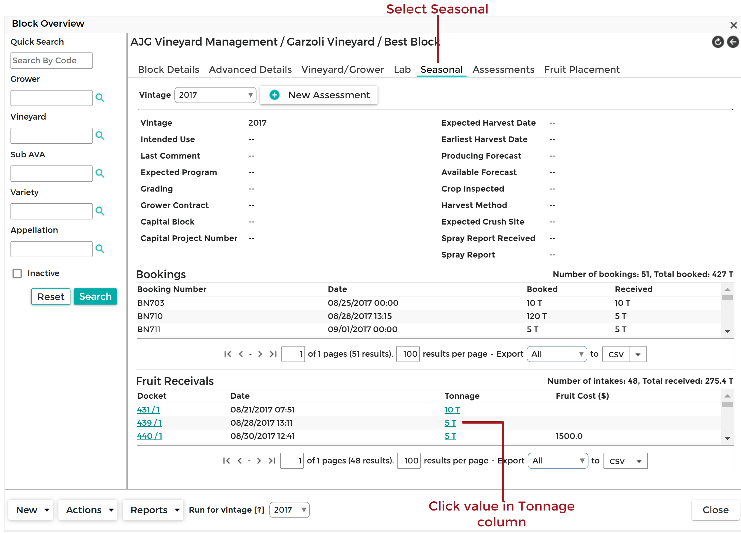The height and width of the screenshot is (533, 741).
Task: Click the back arrow icon at top right
Action: pos(733,42)
